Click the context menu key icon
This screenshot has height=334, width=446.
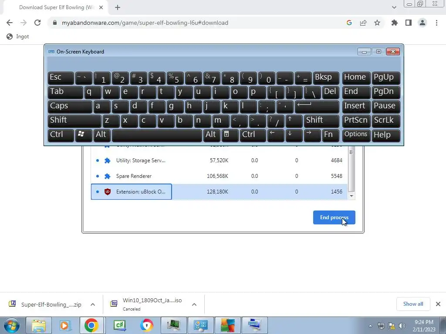point(230,135)
